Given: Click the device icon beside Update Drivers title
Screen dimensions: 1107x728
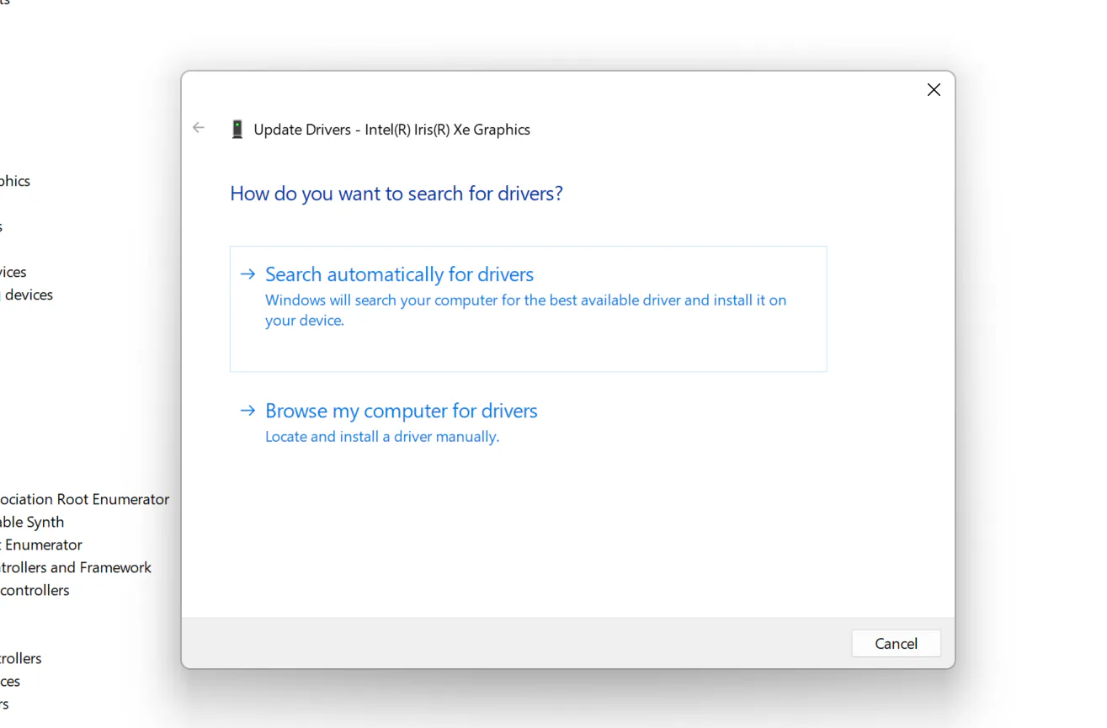Looking at the screenshot, I should click(237, 130).
